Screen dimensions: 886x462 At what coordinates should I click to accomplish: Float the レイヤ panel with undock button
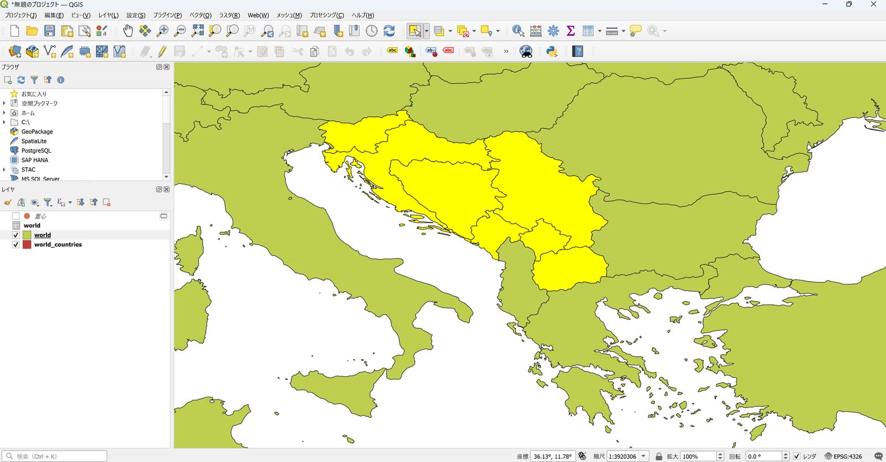[159, 189]
